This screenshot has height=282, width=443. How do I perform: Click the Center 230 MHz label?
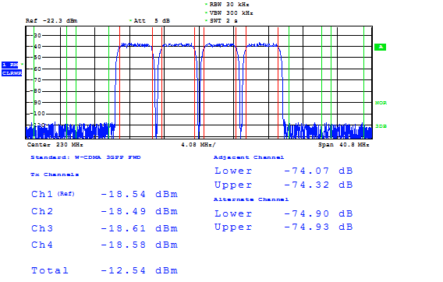[x=55, y=145]
